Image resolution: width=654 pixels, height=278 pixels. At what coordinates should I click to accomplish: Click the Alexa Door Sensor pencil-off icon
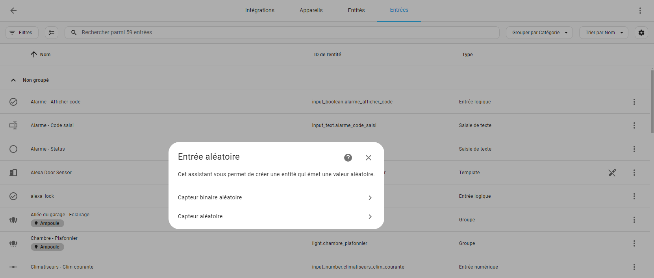(612, 173)
